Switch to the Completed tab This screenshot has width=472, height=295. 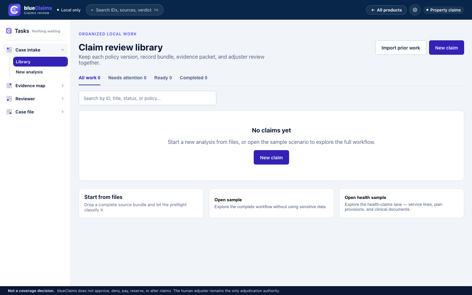[193, 78]
